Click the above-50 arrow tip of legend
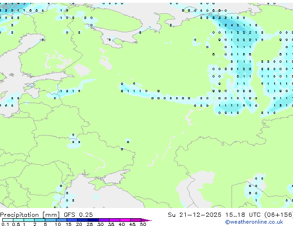The height and width of the screenshot is (226, 293). (x=146, y=220)
